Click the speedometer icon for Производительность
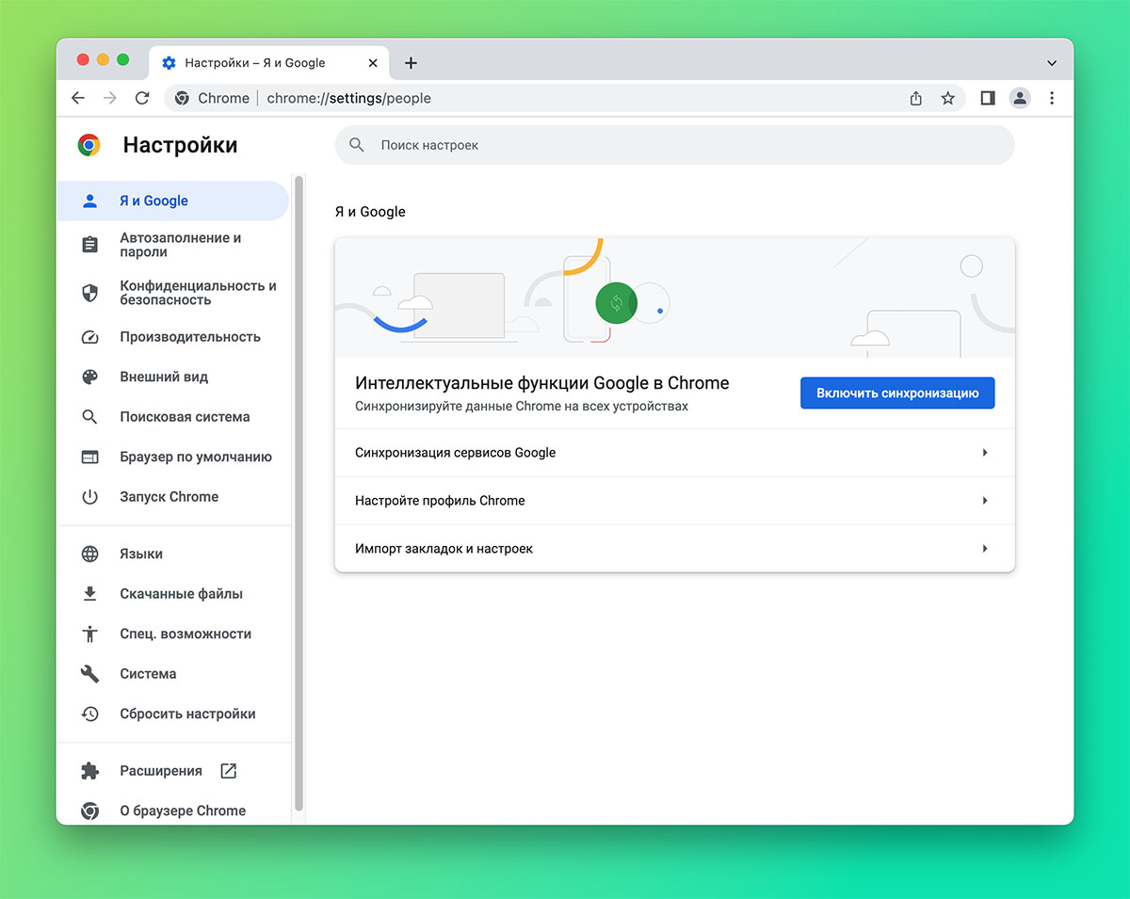Image resolution: width=1130 pixels, height=899 pixels. pyautogui.click(x=89, y=337)
